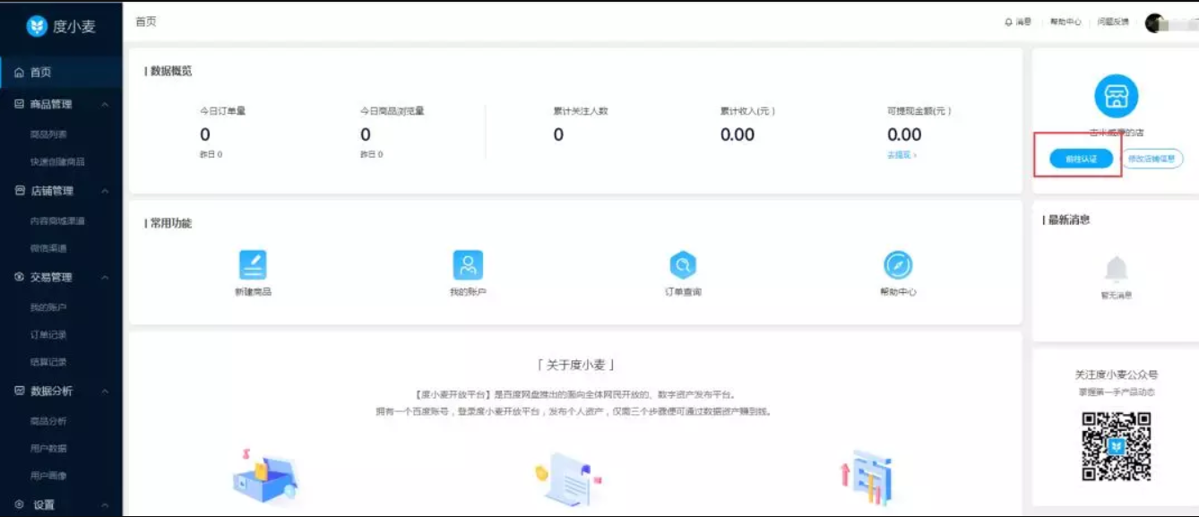Collapse the 设置 chevron
This screenshot has height=517, width=1199.
coord(105,505)
